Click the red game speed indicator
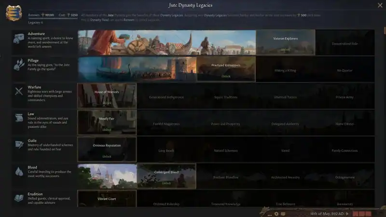The width and height of the screenshot is (386, 217). [362, 214]
